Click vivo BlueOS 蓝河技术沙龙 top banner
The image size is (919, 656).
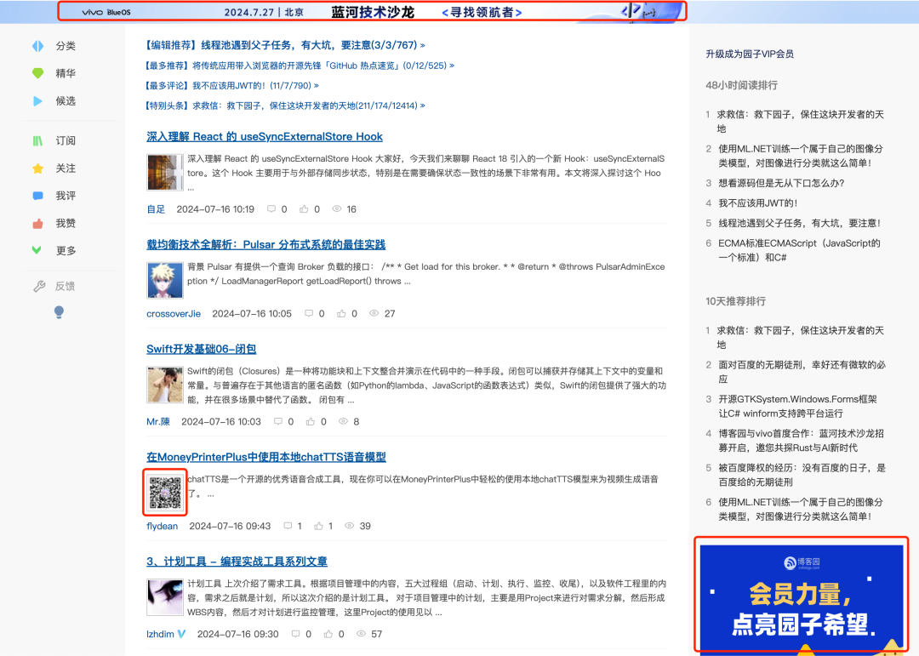372,12
